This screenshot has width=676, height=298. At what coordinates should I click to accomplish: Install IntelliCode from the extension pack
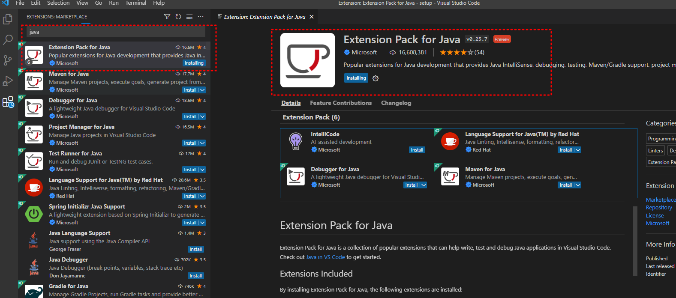(x=417, y=150)
